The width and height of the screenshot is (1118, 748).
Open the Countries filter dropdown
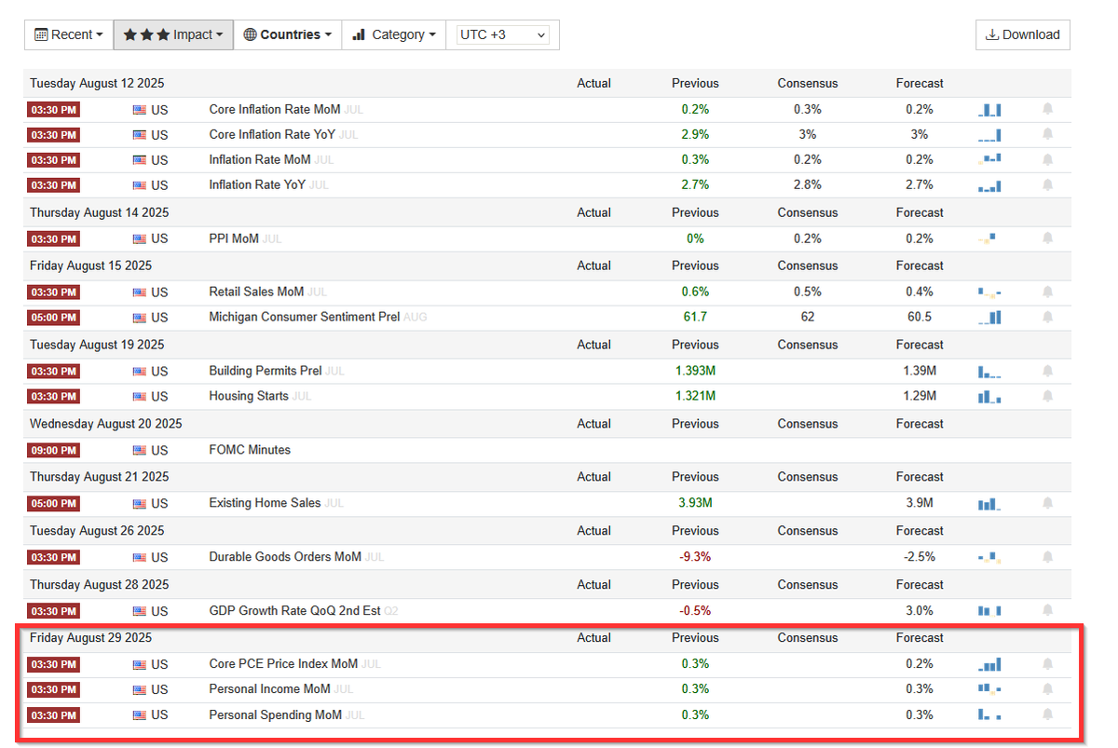click(x=288, y=34)
